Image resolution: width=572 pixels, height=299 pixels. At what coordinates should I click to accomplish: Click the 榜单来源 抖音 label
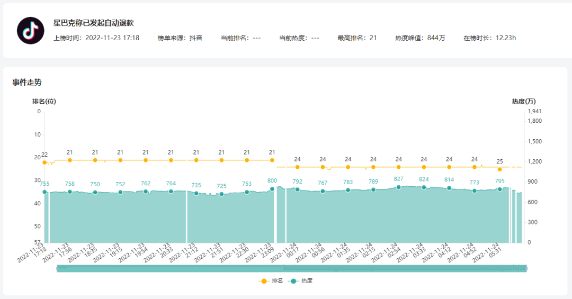tap(180, 38)
